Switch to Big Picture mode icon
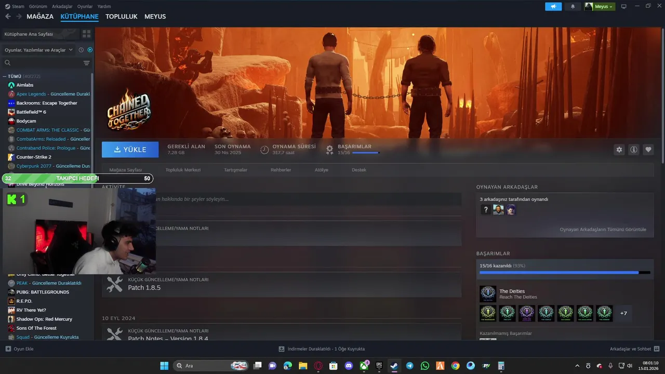 (x=624, y=6)
